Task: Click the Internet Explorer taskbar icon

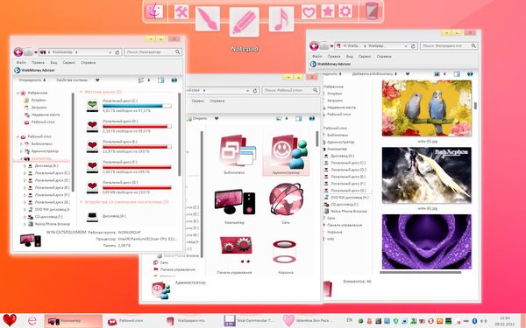Action: click(32, 321)
